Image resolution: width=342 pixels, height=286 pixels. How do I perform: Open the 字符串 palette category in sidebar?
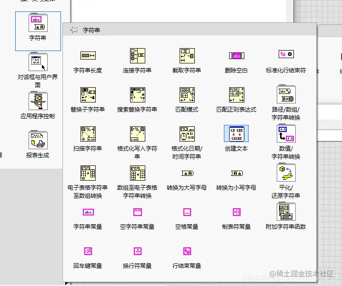pos(38,31)
